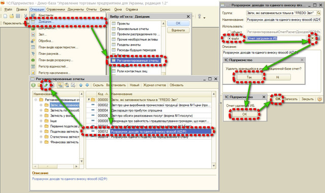Expand the Звітність у фонди folder

coord(41,116)
